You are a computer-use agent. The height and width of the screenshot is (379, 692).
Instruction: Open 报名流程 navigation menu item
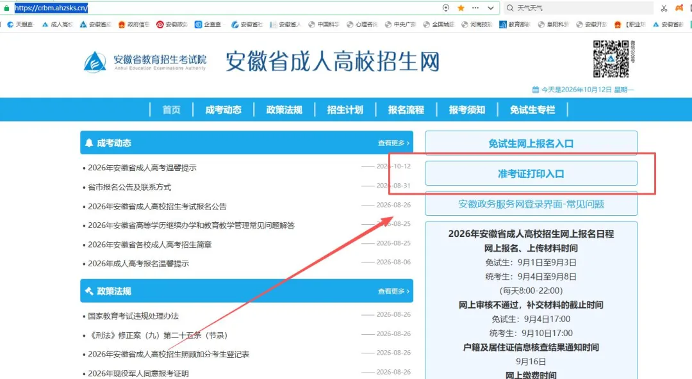[x=406, y=110]
